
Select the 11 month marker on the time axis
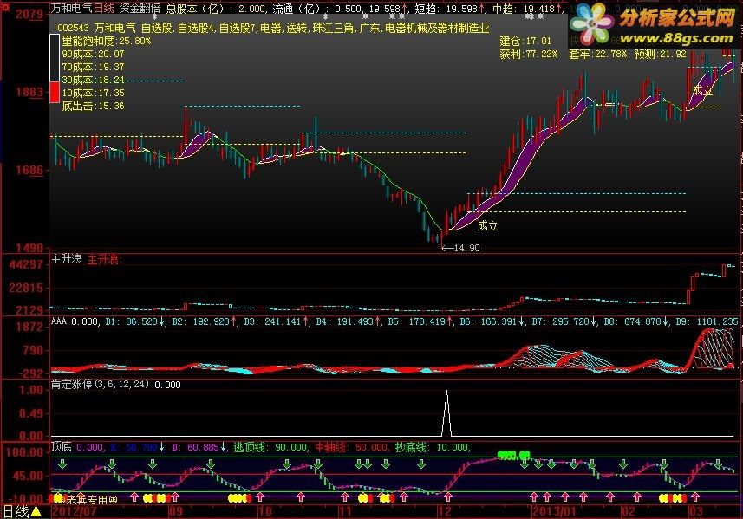tap(345, 511)
